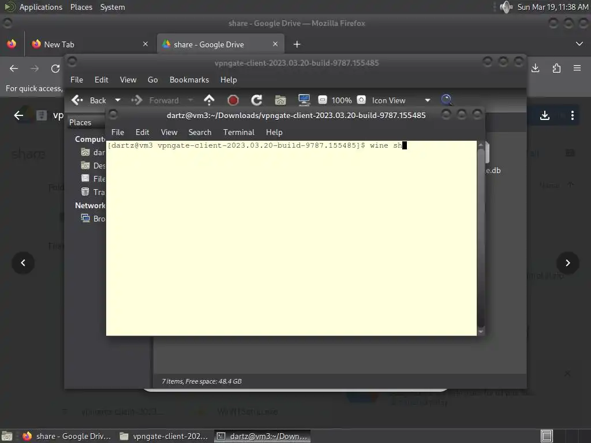Image resolution: width=591 pixels, height=443 pixels.
Task: Click the search magnifier icon in file manager
Action: point(447,100)
